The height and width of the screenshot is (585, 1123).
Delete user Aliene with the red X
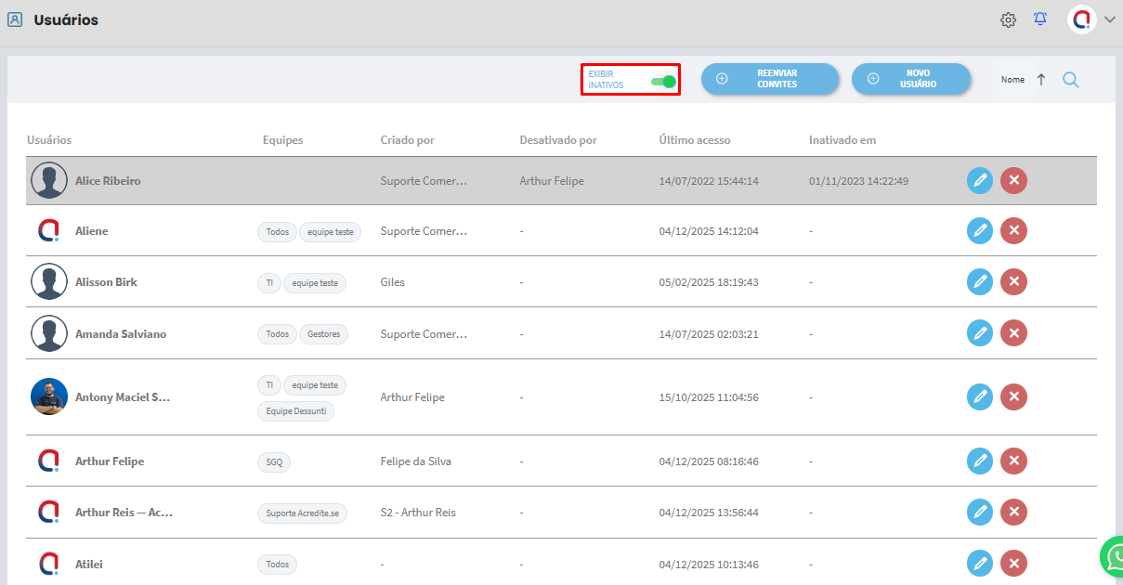(1013, 230)
